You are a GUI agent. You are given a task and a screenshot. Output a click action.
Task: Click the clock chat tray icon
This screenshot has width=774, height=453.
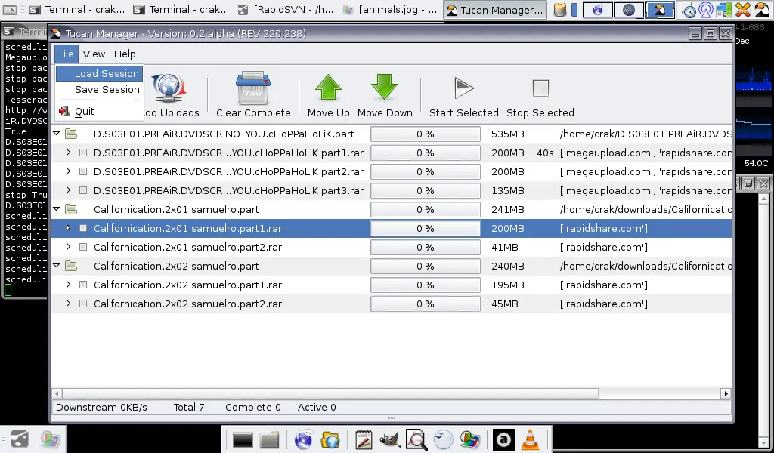click(687, 9)
